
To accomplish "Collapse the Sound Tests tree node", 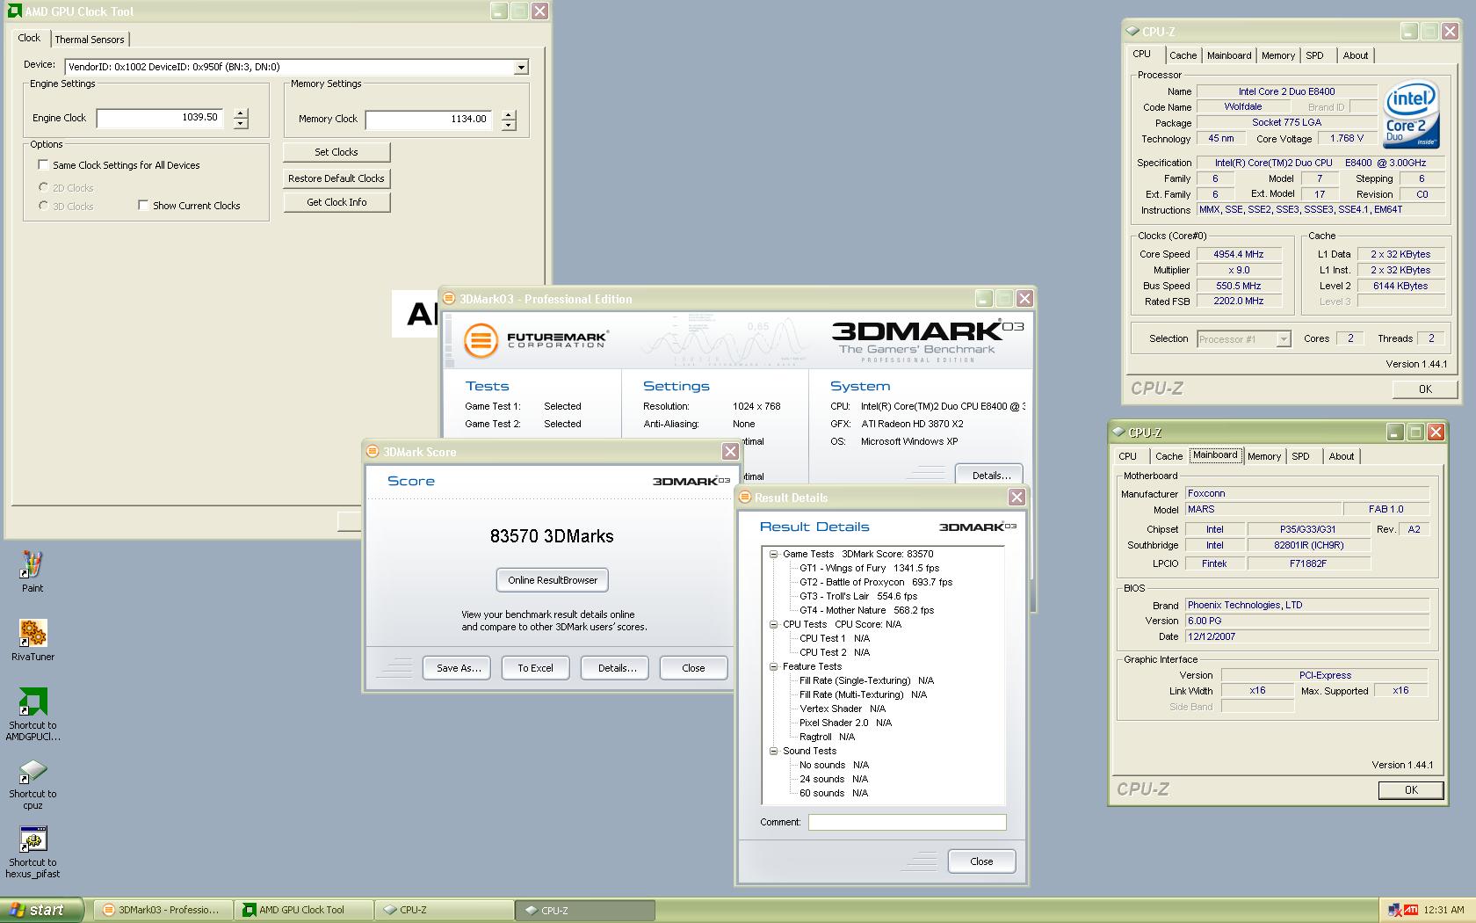I will tap(773, 751).
